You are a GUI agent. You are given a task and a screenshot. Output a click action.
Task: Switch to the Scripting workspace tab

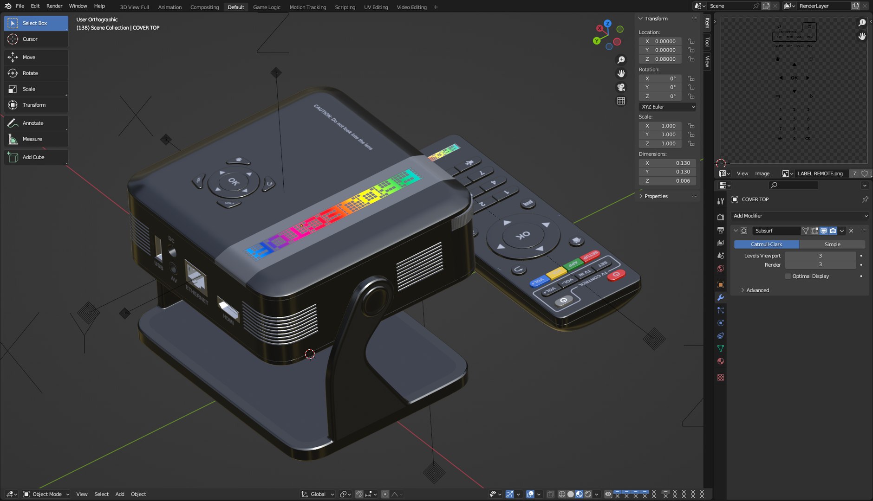coord(345,7)
